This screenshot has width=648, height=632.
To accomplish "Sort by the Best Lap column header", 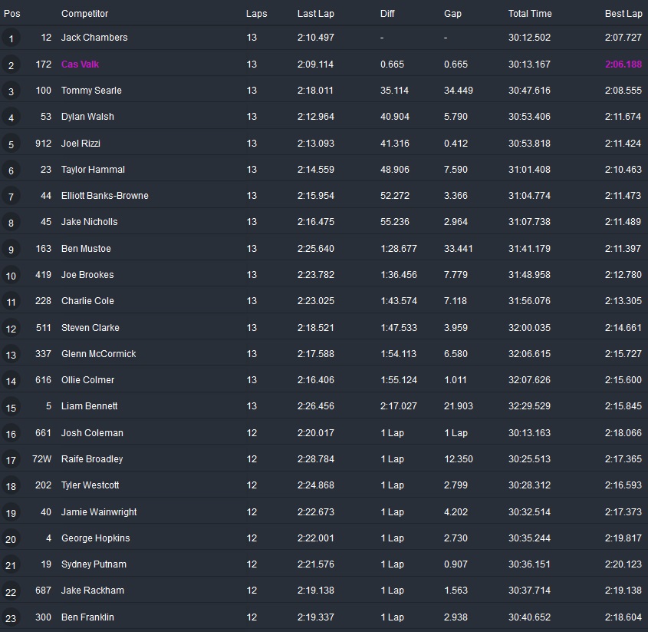I will point(623,13).
